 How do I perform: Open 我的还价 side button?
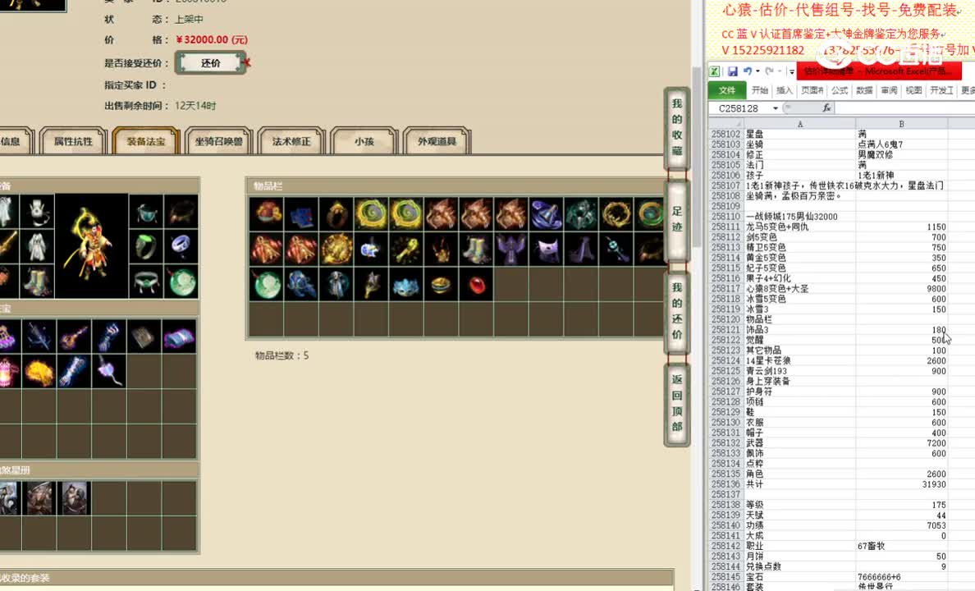677,311
